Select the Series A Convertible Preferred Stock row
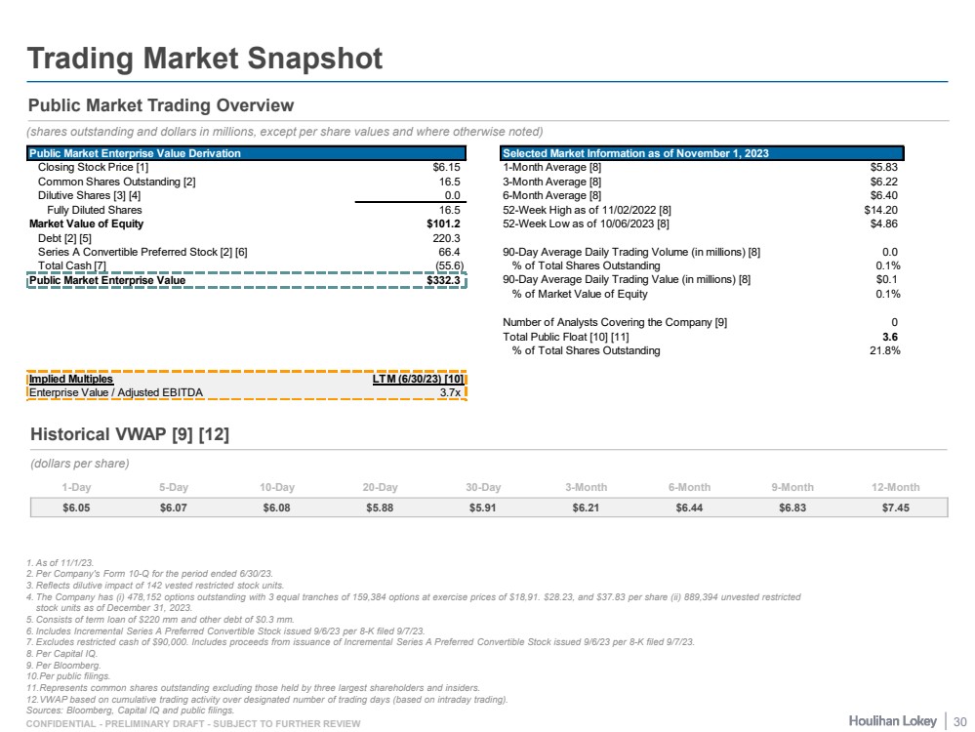Image resolution: width=975 pixels, height=732 pixels. click(x=142, y=252)
